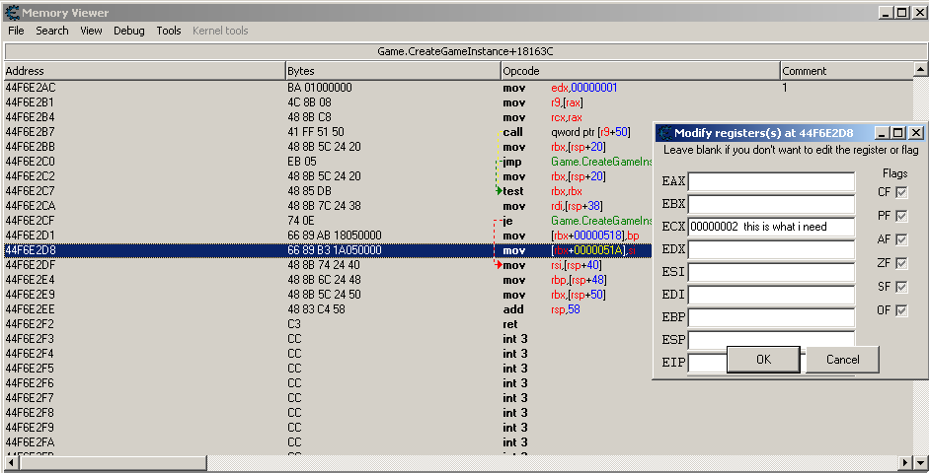
Task: Click the horizontal scrollbar left arrow
Action: coord(11,462)
